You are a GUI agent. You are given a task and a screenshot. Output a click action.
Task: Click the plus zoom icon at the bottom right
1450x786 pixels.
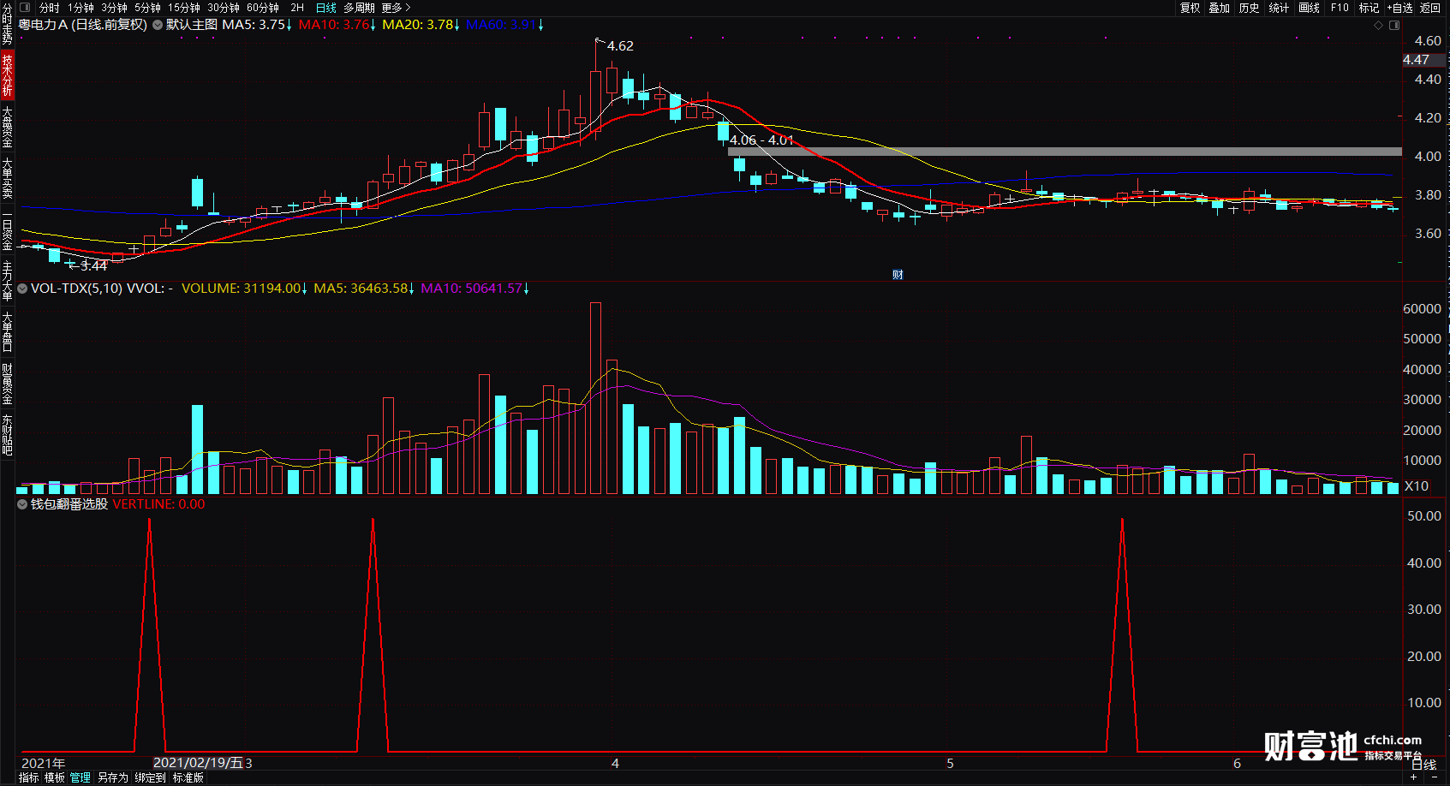1413,777
